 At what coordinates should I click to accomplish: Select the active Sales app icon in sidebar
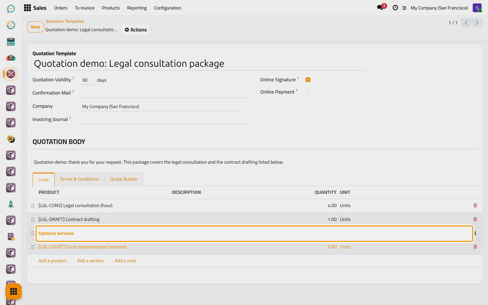click(11, 74)
